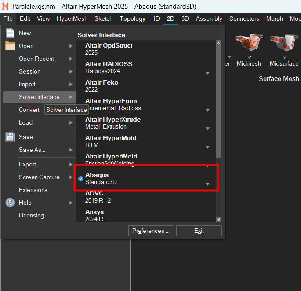Screen dimensions: 301x291
Task: Choose Import in the File menu
Action: [40, 84]
